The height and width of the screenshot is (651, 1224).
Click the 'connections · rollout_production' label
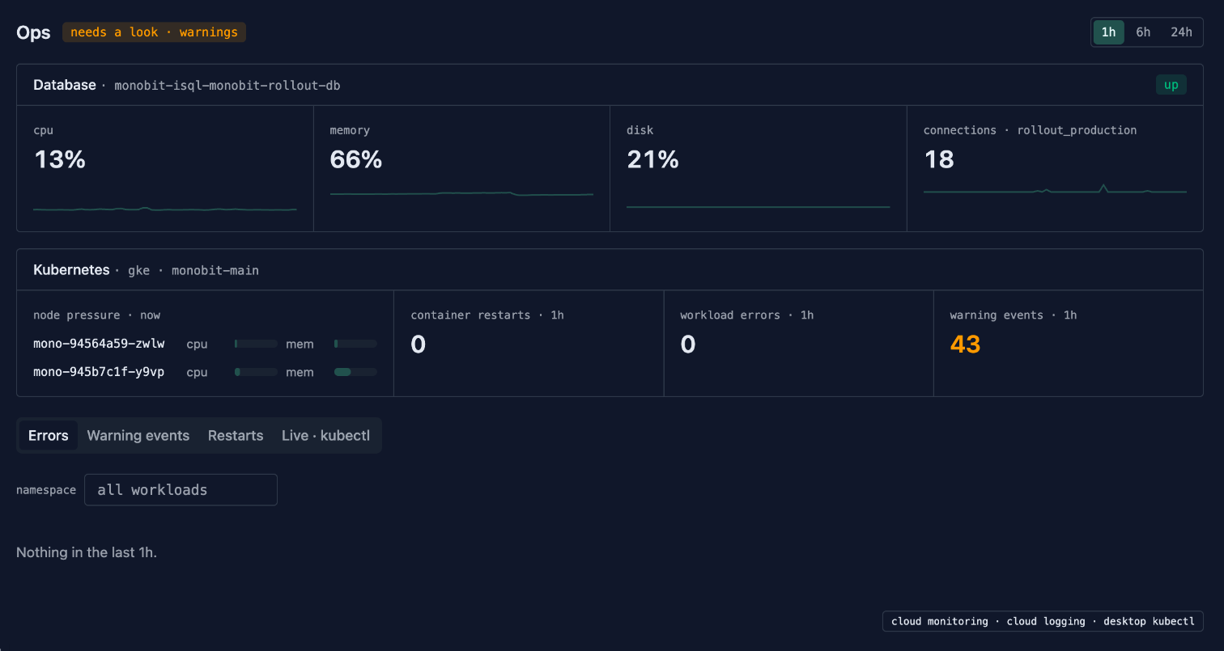coord(1031,130)
